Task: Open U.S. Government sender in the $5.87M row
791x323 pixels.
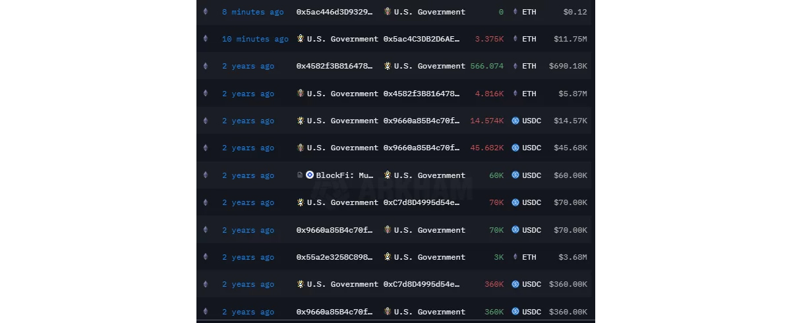Action: [343, 94]
